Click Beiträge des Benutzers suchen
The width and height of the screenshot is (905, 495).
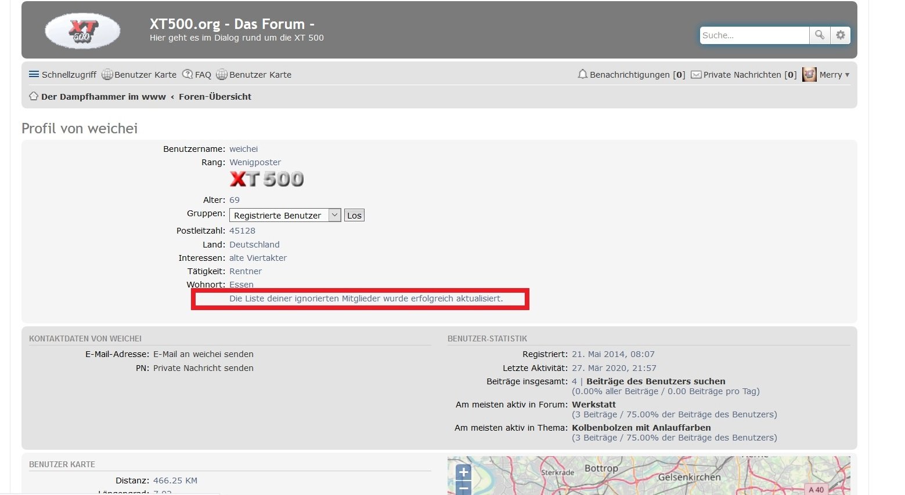pos(655,381)
